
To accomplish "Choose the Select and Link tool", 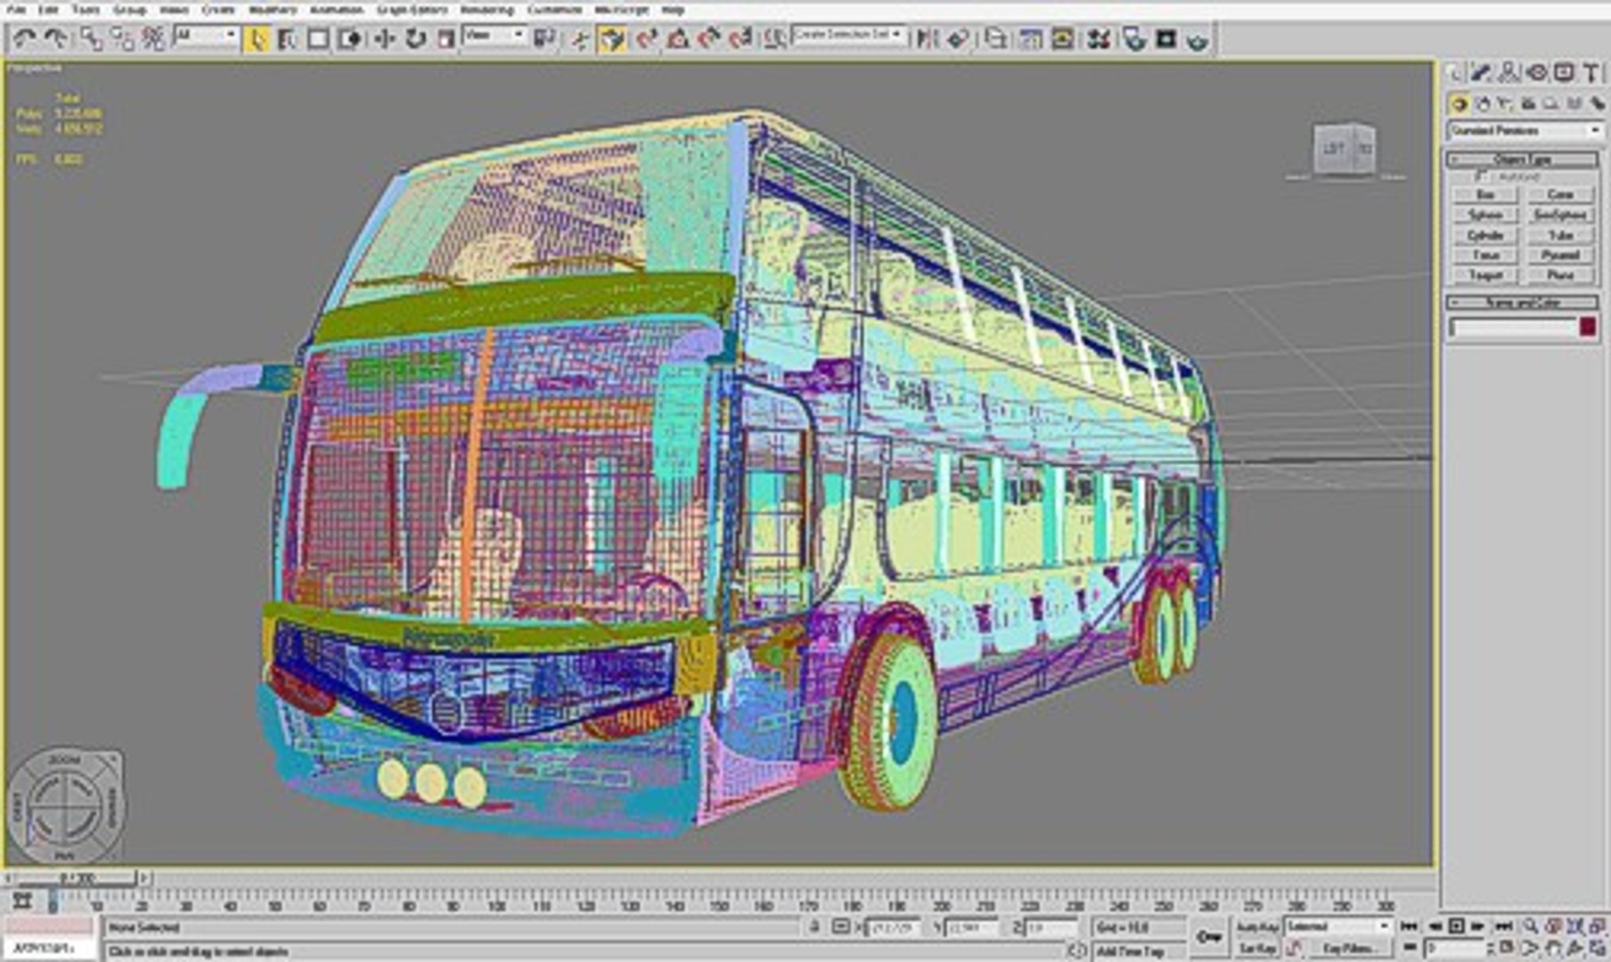I will [90, 38].
